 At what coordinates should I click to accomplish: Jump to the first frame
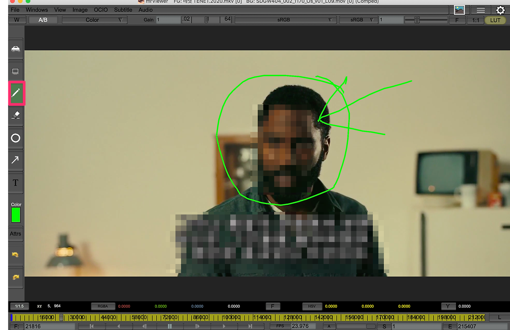click(x=92, y=326)
